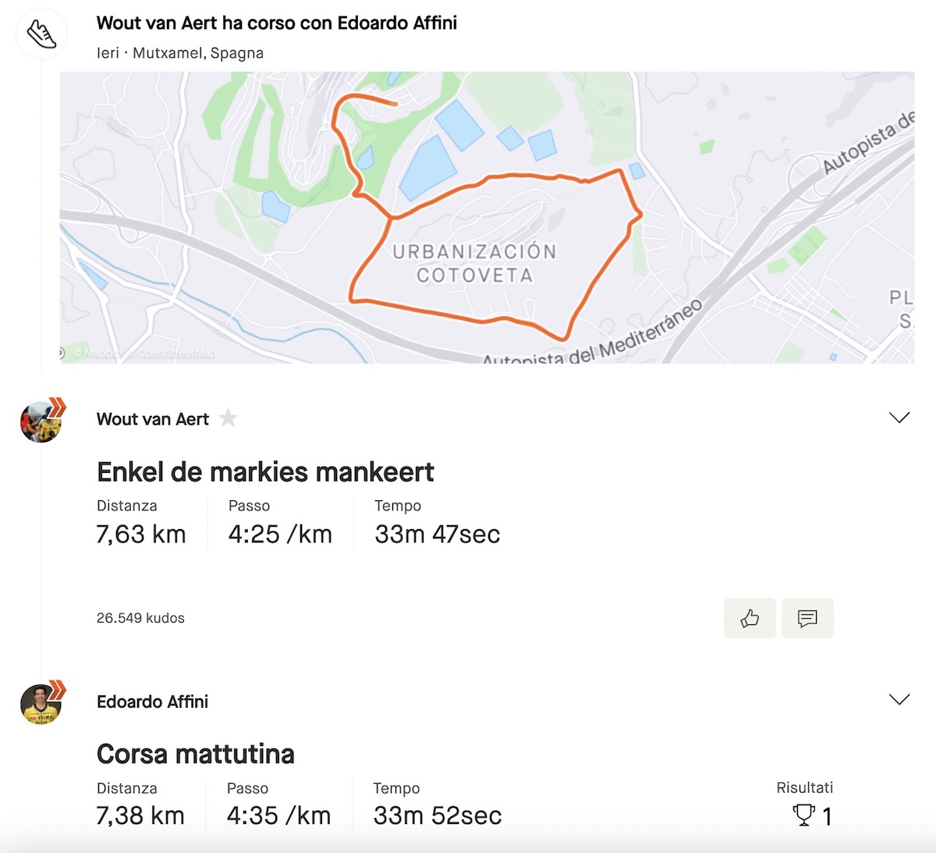Expand the chevron on Wout van Aert's entry

[899, 418]
